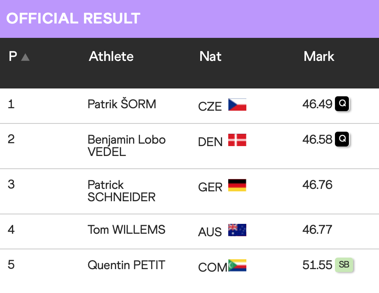Open athlete Patrik ŠORM
379x293 pixels.
point(122,104)
